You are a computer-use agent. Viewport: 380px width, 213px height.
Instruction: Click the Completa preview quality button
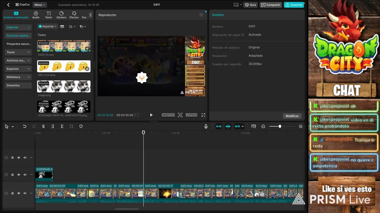click(x=168, y=115)
